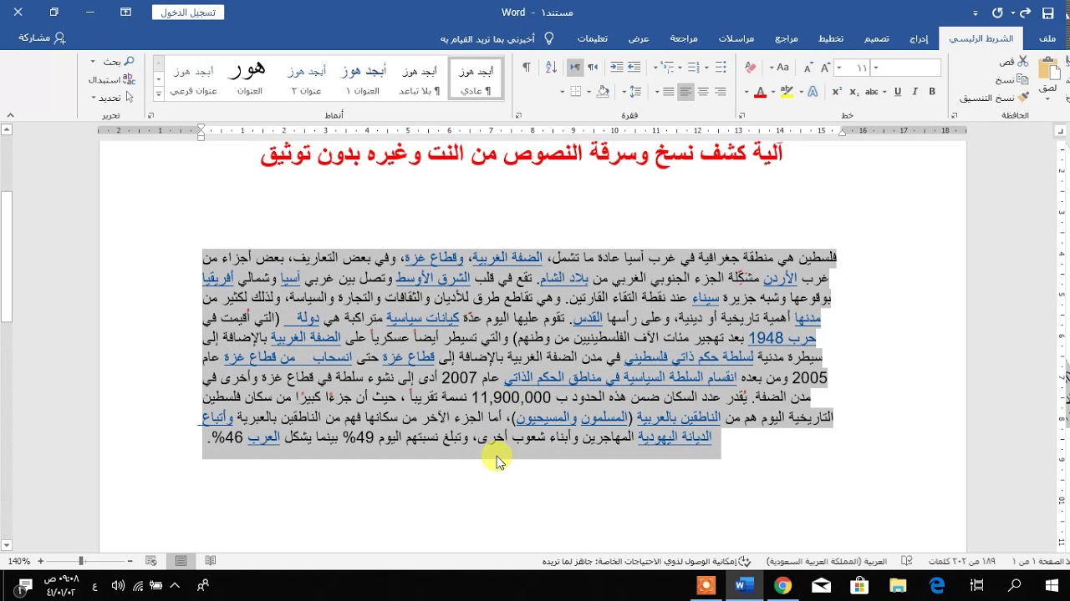Viewport: 1070px width, 601px height.
Task: Click the Save icon in title bar
Action: point(1048,13)
